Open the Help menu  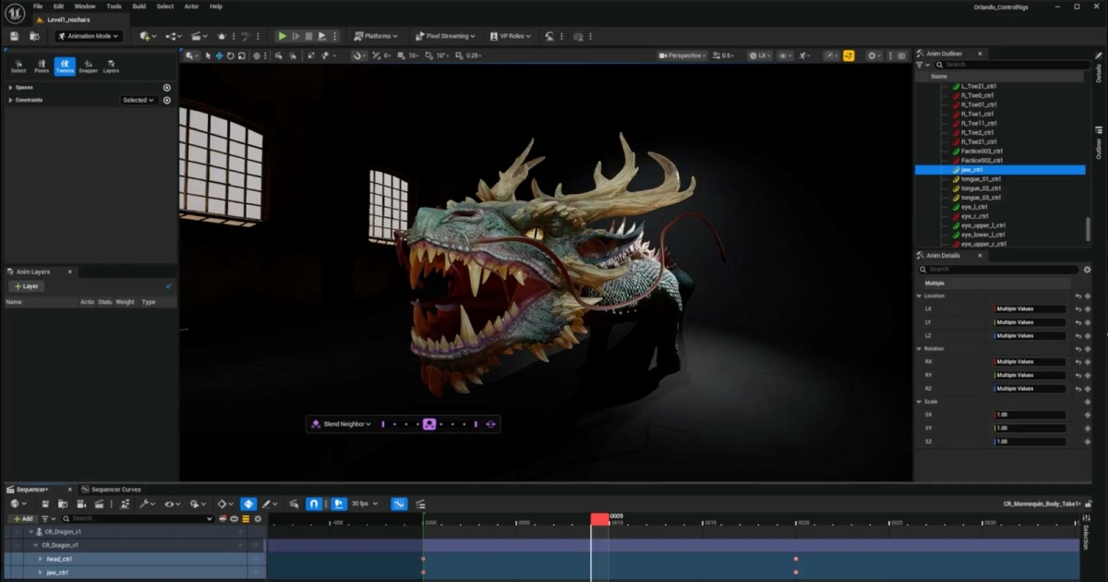[x=216, y=6]
